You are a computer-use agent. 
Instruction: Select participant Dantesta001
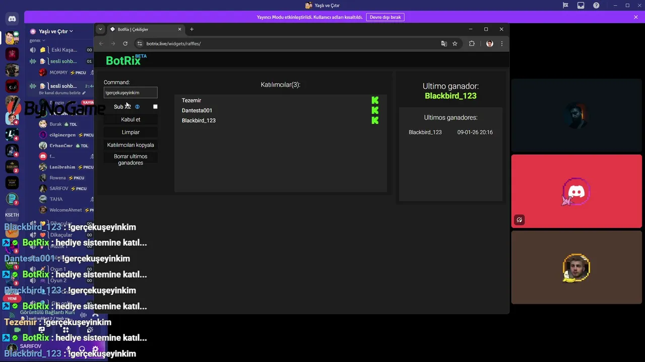click(197, 111)
